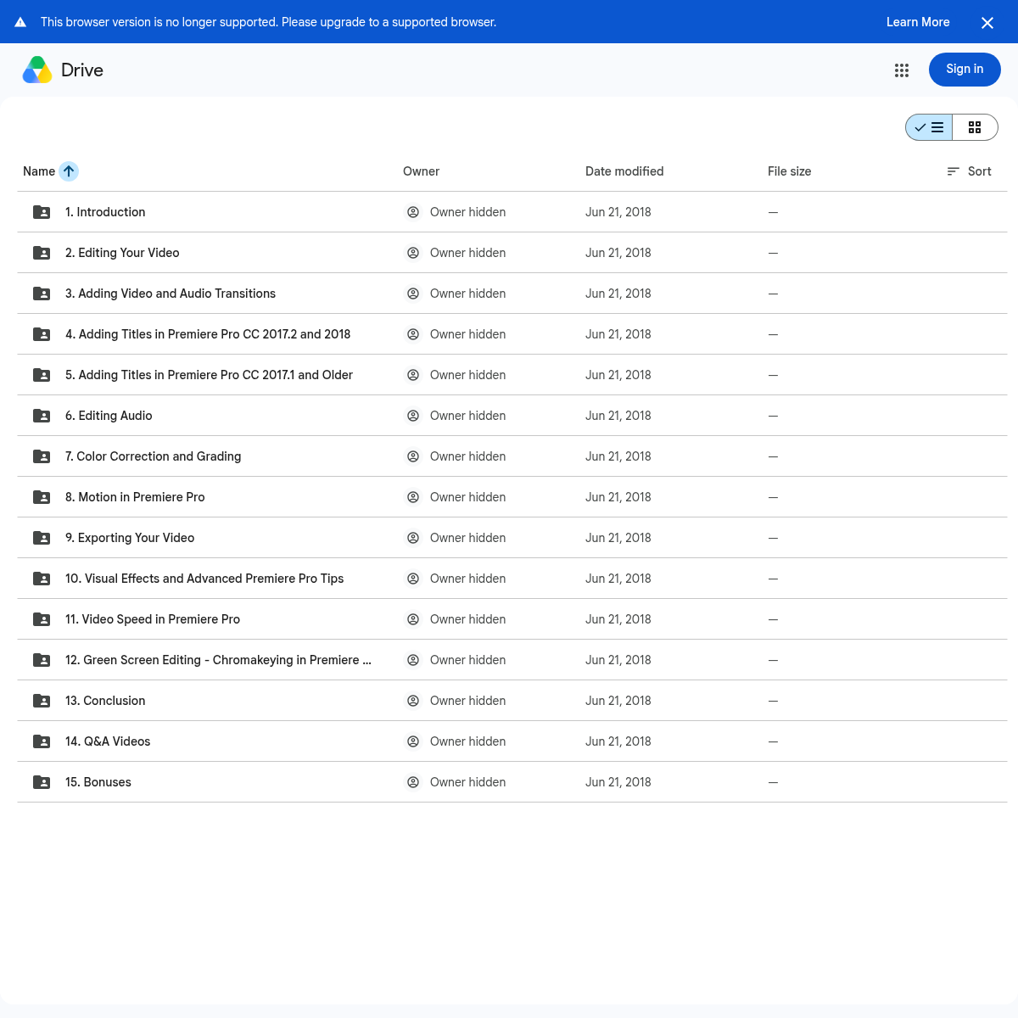Click the folder icon for 1. Introduction

click(42, 212)
